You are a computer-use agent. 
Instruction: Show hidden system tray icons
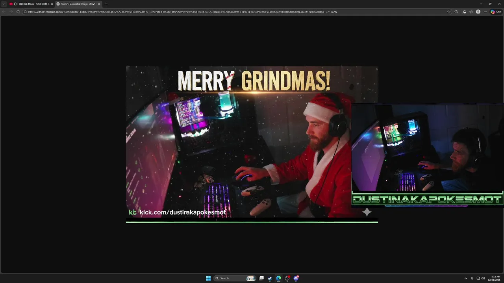coord(466,278)
